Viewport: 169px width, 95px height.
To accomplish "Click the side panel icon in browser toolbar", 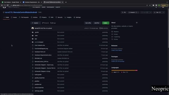I will 156,5.
